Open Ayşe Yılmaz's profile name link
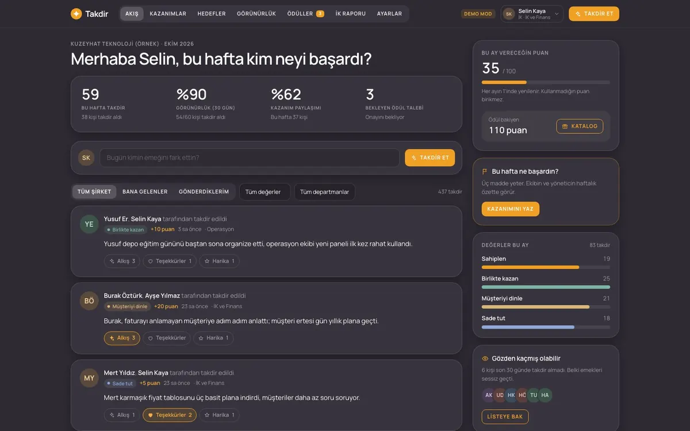The height and width of the screenshot is (431, 690). pyautogui.click(x=162, y=295)
